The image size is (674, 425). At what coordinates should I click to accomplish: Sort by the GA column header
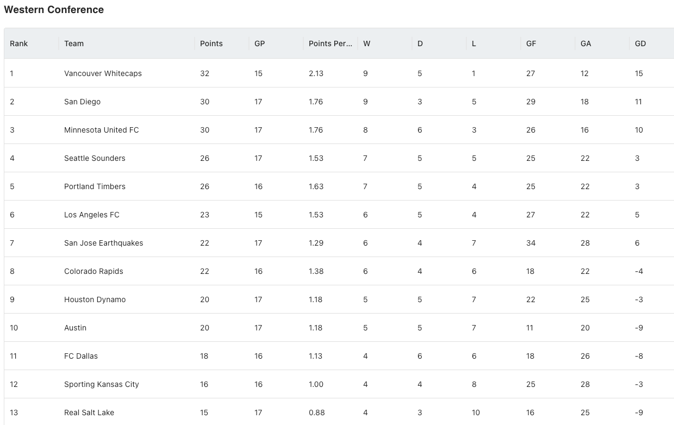(x=602, y=43)
